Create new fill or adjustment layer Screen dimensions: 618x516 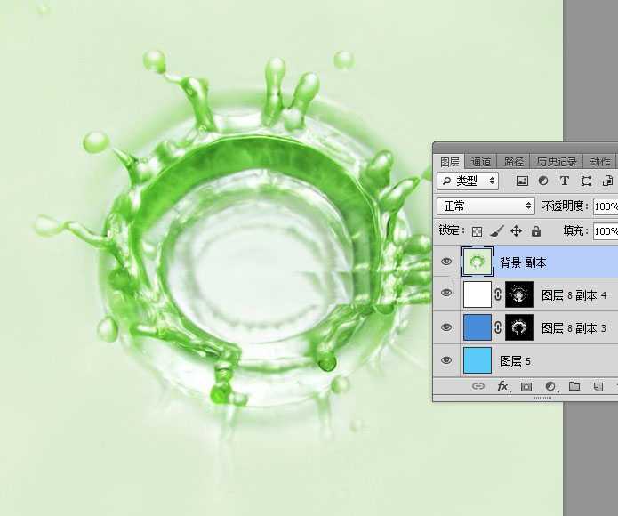tap(550, 387)
